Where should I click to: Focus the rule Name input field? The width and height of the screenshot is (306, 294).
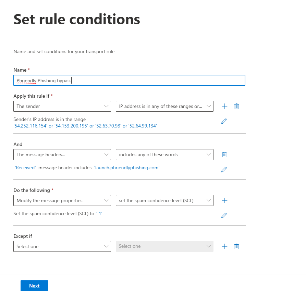tap(129, 81)
